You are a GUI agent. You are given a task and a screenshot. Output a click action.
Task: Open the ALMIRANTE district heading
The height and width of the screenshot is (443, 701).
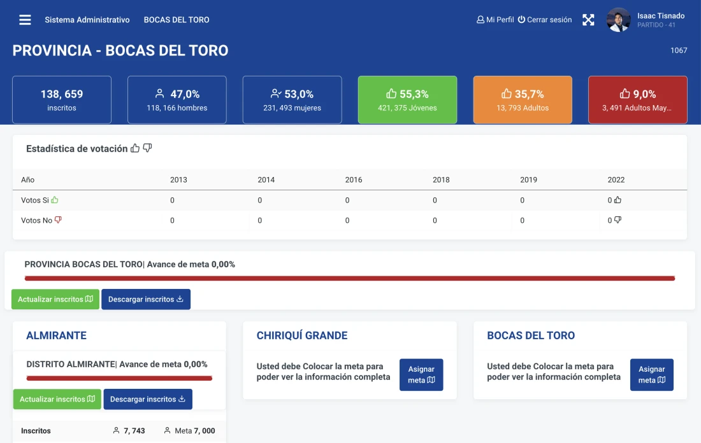(56, 335)
